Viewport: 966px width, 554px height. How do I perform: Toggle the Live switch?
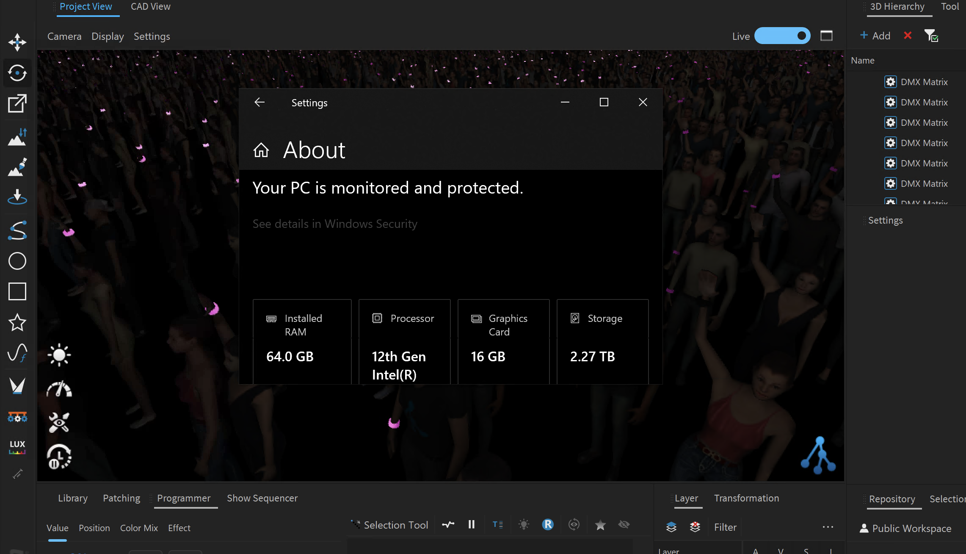tap(782, 36)
